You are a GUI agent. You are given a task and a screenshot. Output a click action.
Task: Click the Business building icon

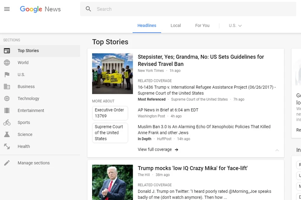(7, 87)
